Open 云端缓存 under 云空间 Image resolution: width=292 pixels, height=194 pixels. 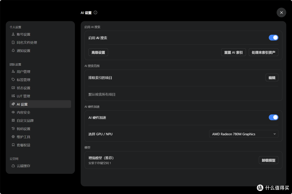click(40, 166)
